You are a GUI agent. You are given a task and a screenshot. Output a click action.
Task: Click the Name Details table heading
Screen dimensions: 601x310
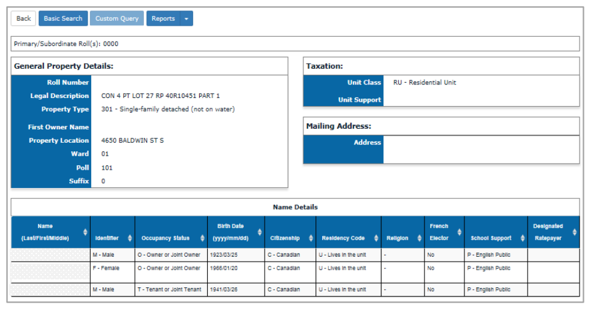coord(295,207)
